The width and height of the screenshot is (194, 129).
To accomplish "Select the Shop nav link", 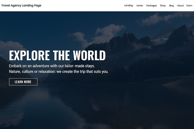I will (163, 6).
